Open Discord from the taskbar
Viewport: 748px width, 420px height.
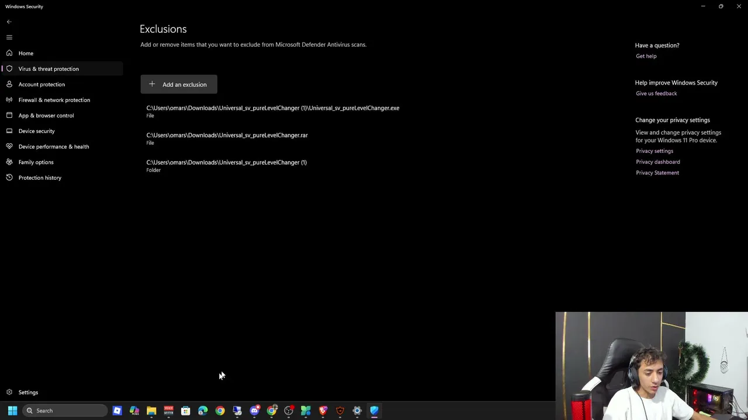pyautogui.click(x=254, y=411)
